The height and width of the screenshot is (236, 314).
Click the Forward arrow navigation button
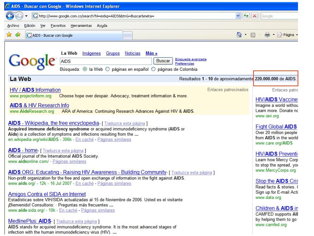click(x=19, y=16)
